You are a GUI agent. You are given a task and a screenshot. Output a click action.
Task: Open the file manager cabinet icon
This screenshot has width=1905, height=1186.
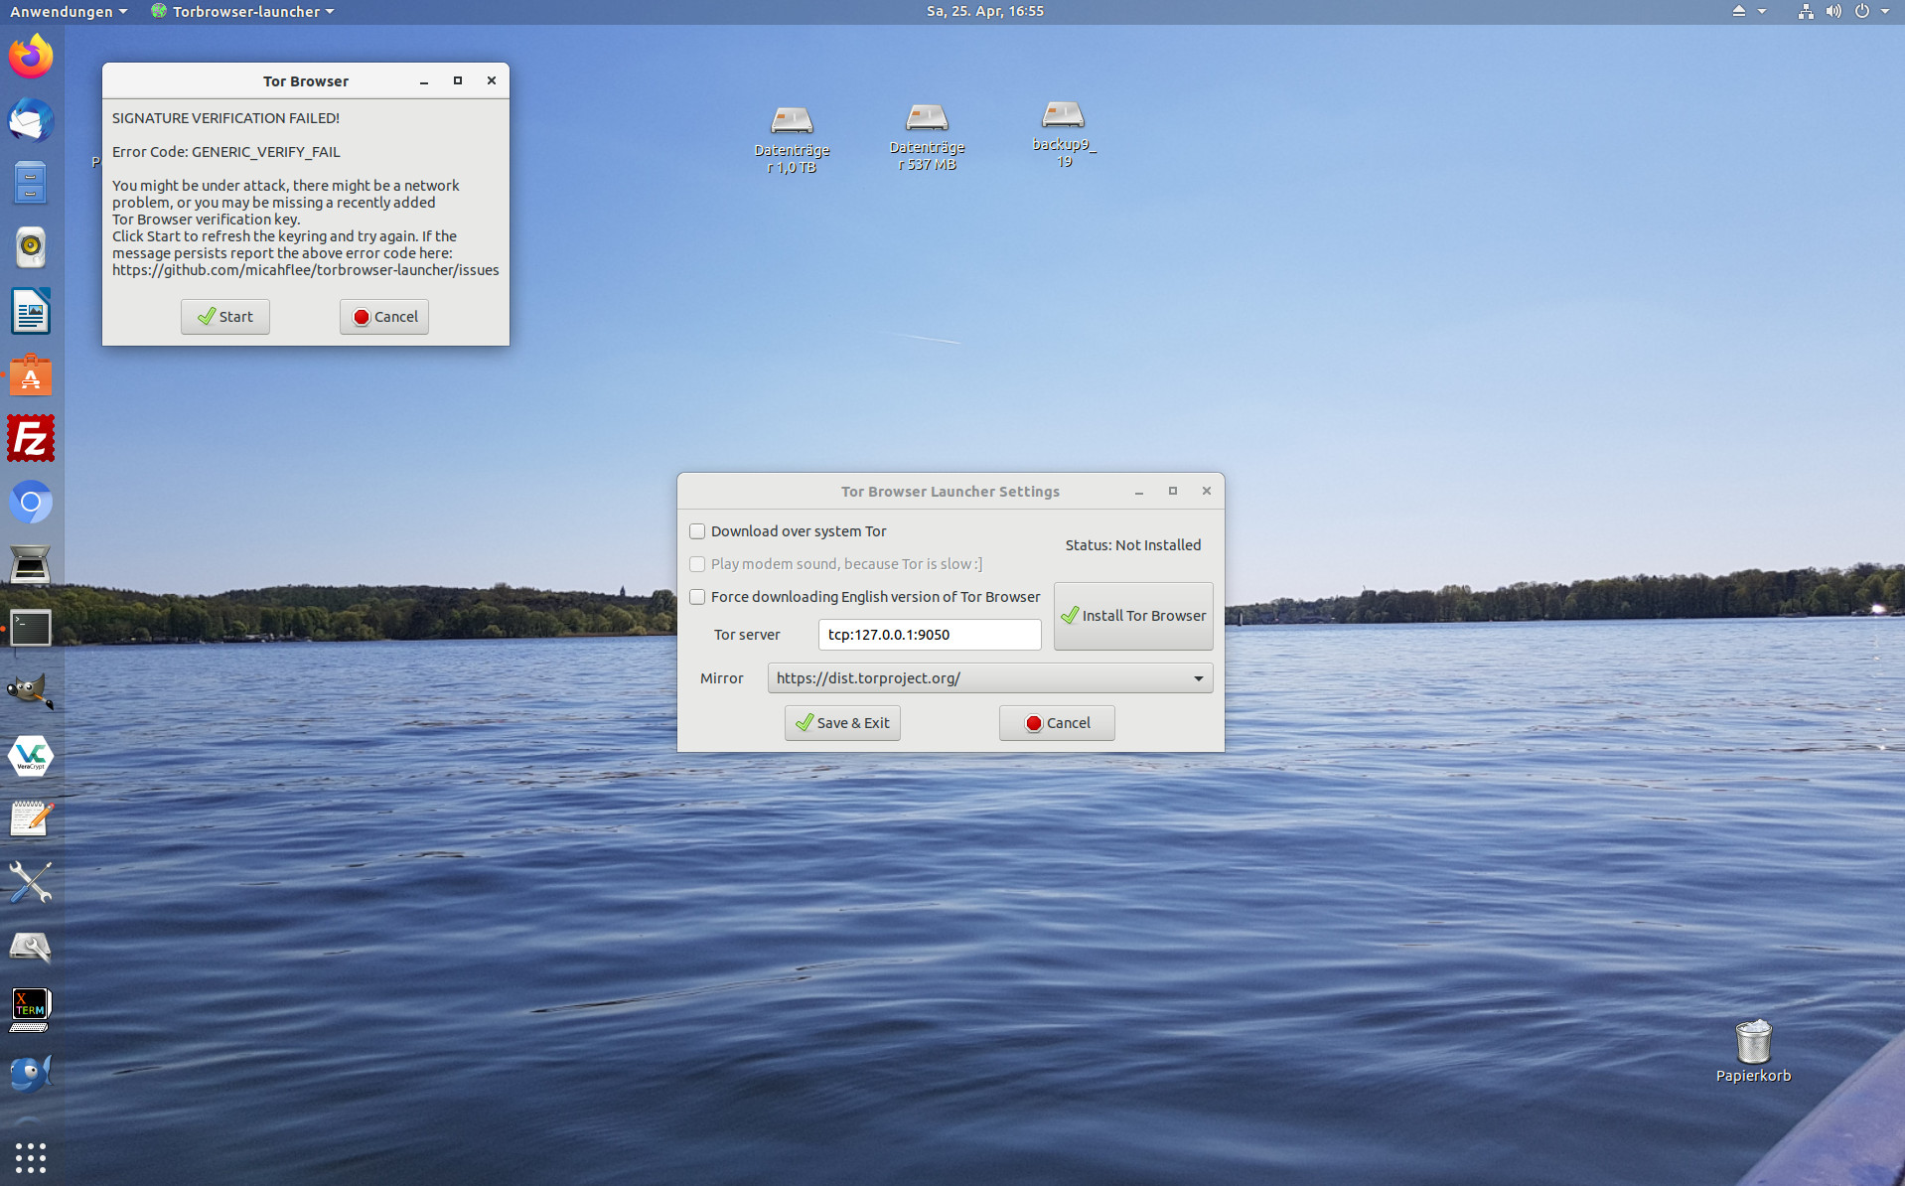(31, 184)
